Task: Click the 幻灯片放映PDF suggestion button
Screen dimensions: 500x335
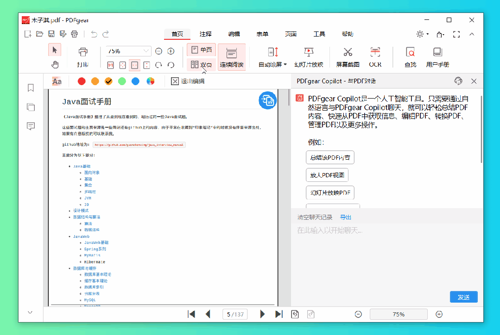Action: pos(330,192)
